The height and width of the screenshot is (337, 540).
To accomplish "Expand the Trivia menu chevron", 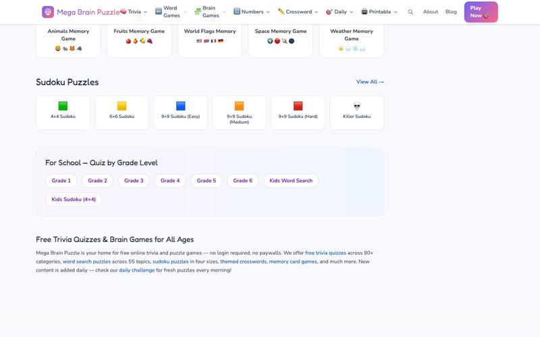I will coord(145,12).
